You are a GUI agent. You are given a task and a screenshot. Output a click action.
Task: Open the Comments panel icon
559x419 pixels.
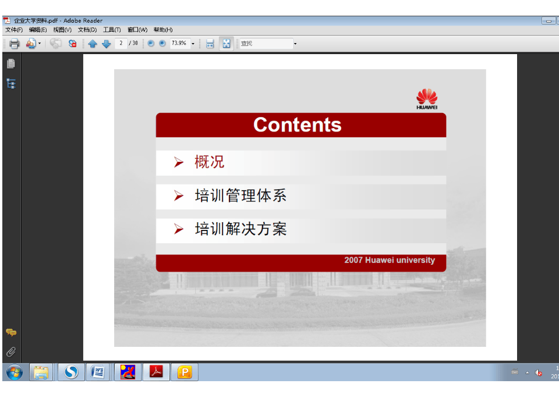11,332
